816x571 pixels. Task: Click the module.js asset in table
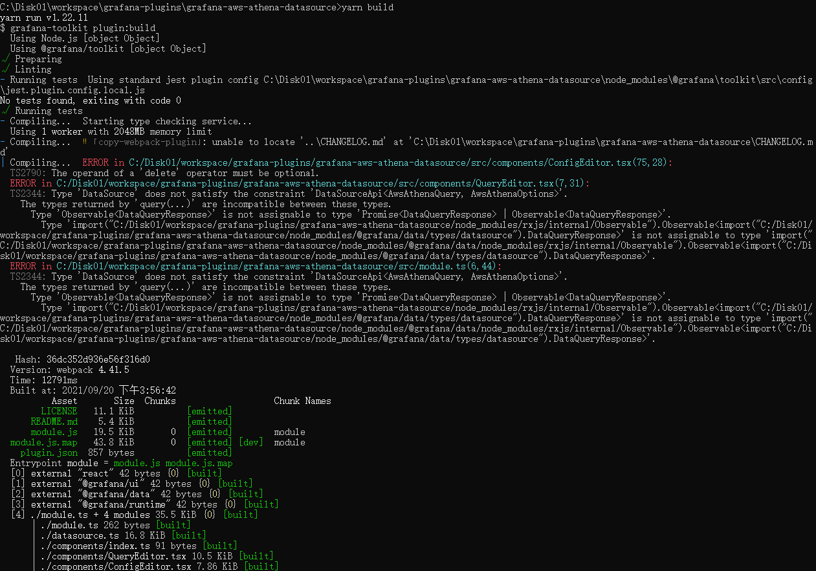(54, 432)
